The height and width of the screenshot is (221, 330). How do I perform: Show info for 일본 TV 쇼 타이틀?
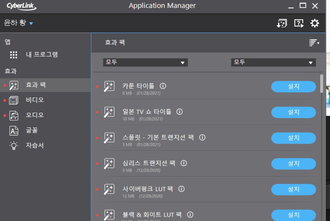click(x=179, y=112)
